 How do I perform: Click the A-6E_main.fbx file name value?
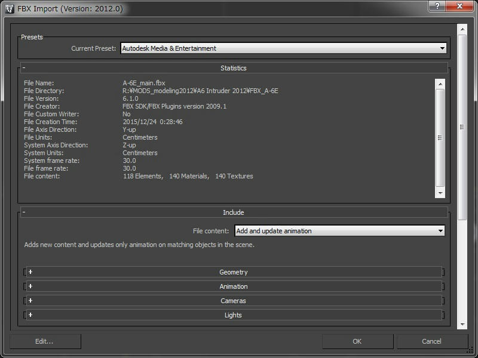point(143,83)
